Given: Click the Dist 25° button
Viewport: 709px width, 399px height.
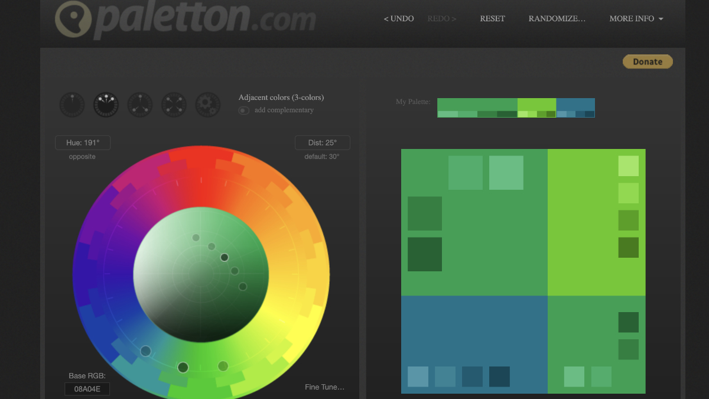Looking at the screenshot, I should pos(322,142).
